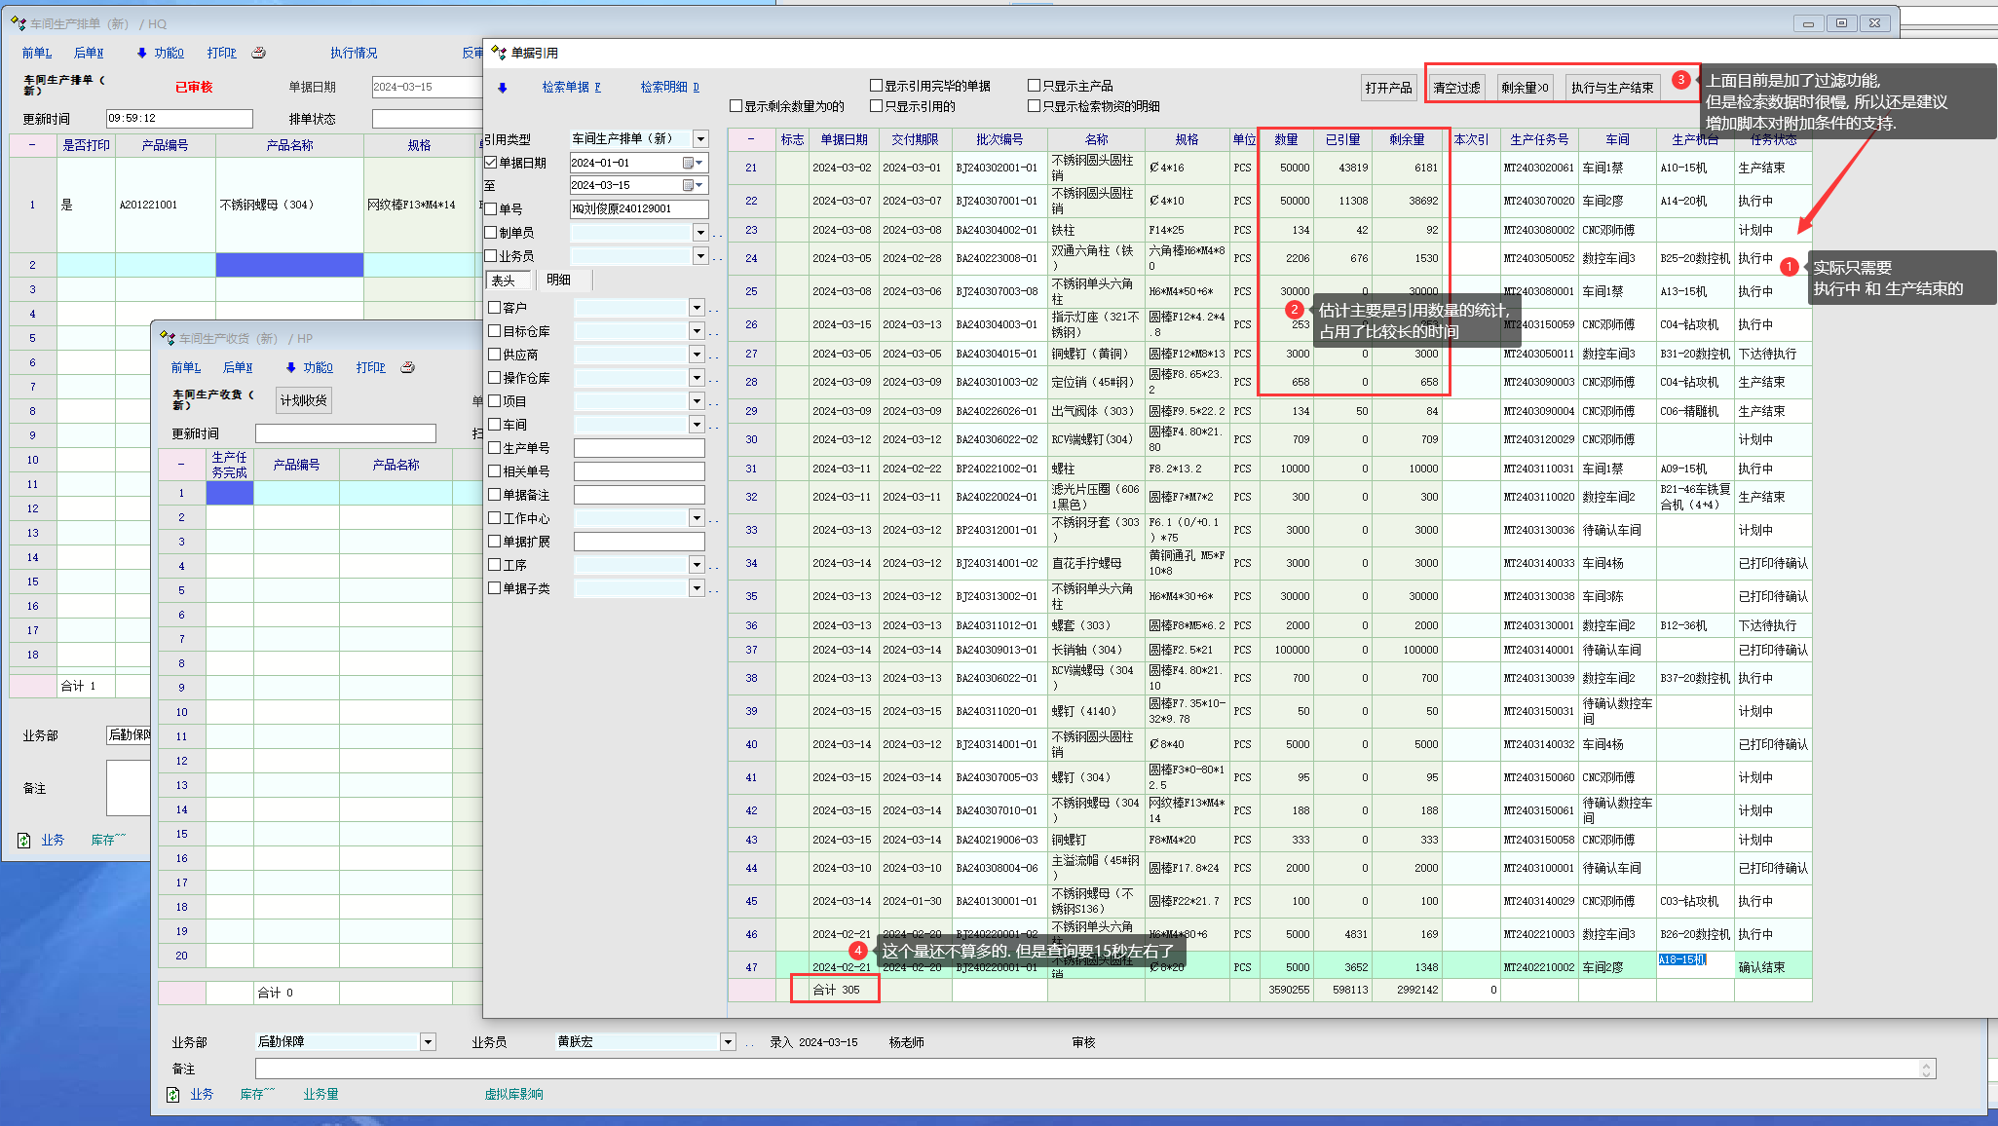1998x1126 pixels.
Task: Expand the 引用类型 dropdown
Action: point(700,139)
